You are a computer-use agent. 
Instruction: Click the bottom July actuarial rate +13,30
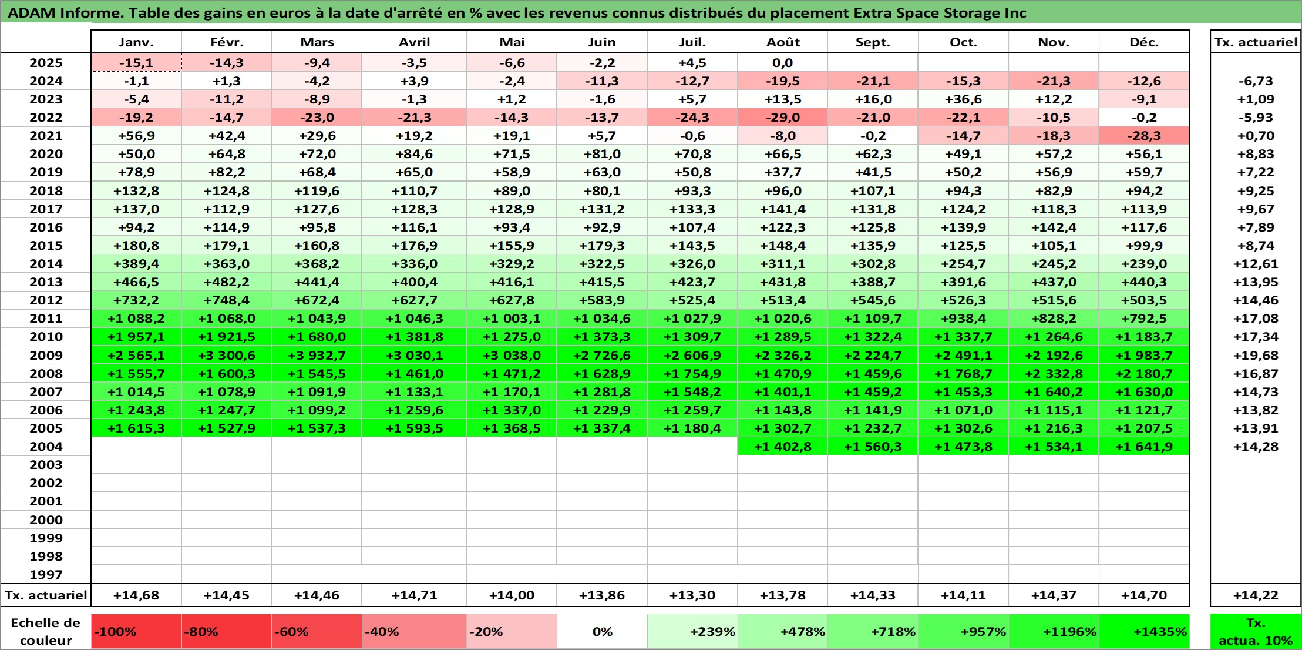coord(692,595)
